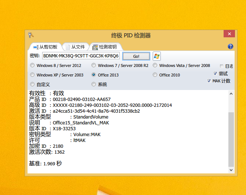Click the ltMAK license value
This screenshot has height=195, width=246.
click(79, 140)
